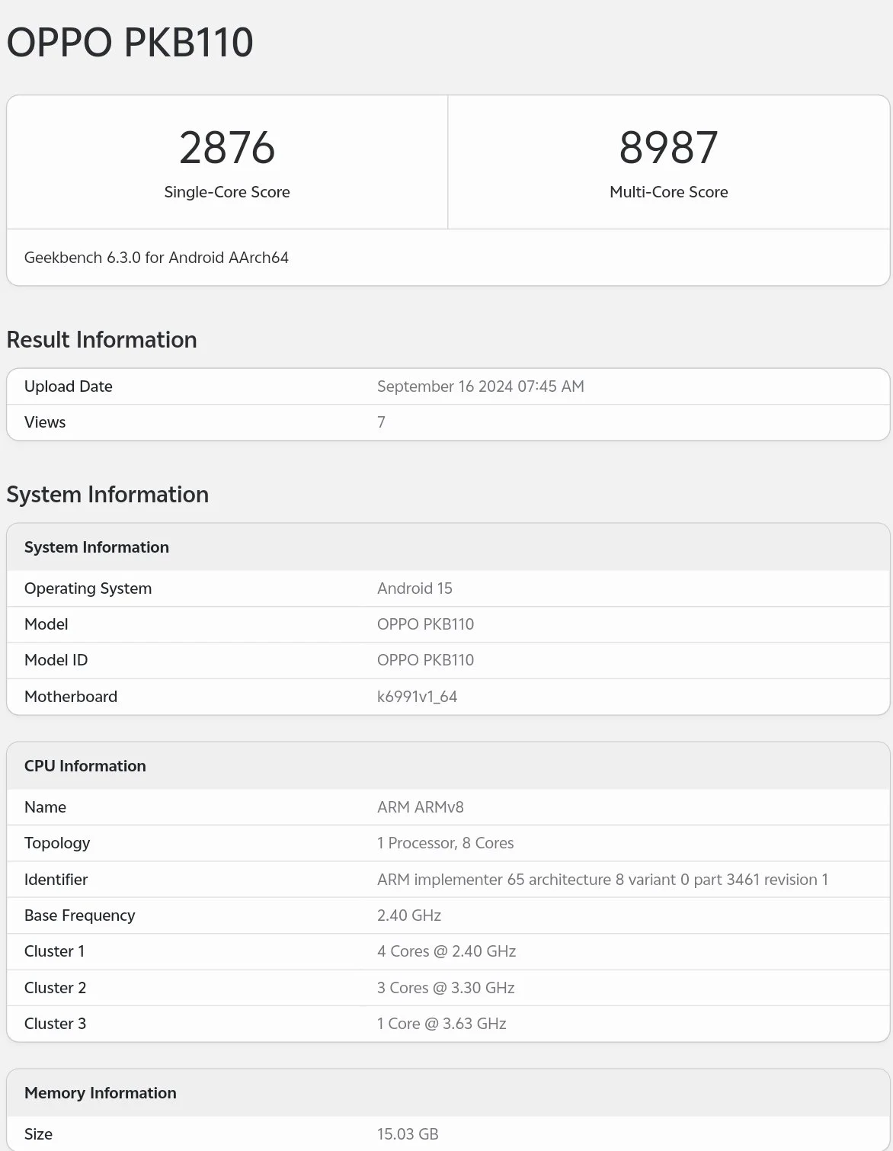
Task: Select the memory size 15.03 GB
Action: click(408, 1134)
